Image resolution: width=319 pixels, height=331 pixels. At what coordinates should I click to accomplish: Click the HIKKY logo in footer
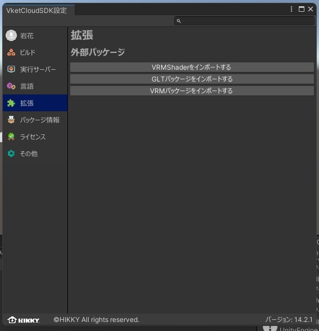[x=24, y=320]
